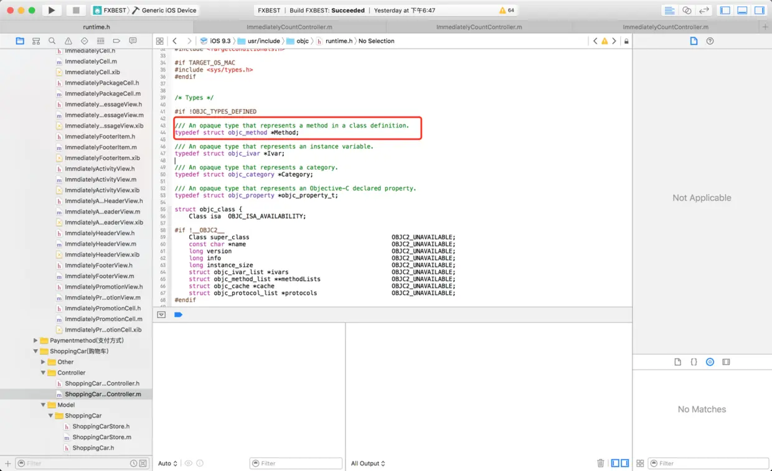The height and width of the screenshot is (471, 772).
Task: Add a new editor tab
Action: (x=765, y=27)
